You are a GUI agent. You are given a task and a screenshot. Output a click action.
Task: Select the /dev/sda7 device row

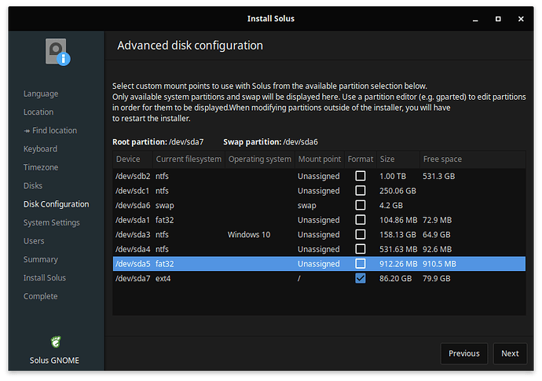coord(319,278)
